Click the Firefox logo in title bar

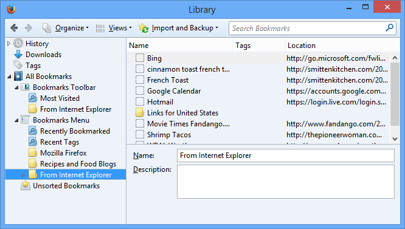pos(11,9)
